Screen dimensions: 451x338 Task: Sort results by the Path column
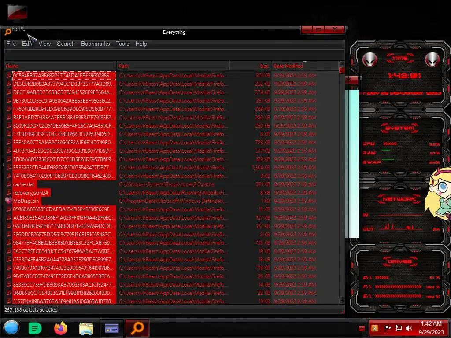coord(173,66)
